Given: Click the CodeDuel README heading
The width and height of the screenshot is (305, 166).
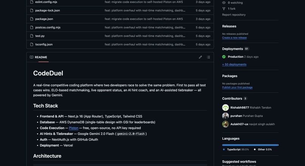Looking at the screenshot, I should point(48,73).
